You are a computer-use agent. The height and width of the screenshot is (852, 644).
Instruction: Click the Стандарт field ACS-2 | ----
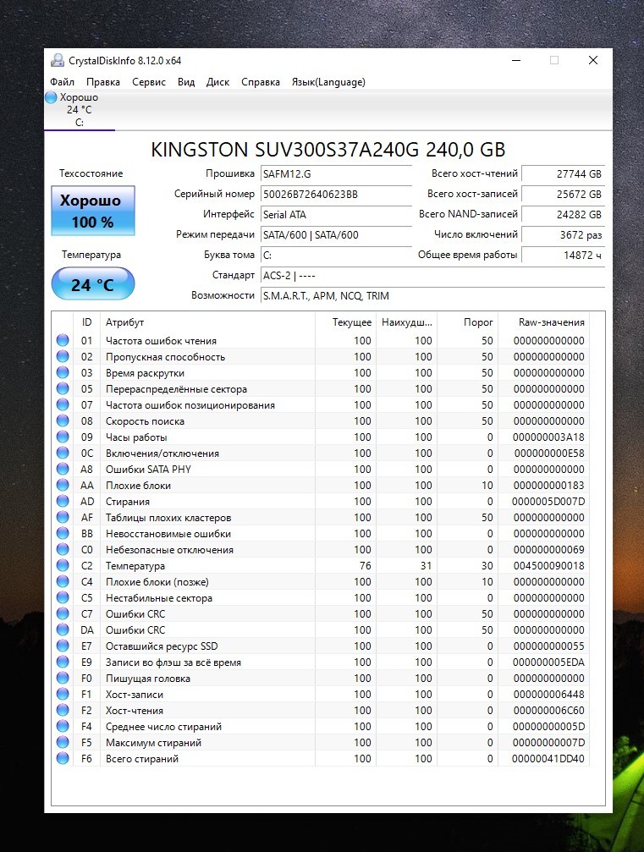(432, 276)
